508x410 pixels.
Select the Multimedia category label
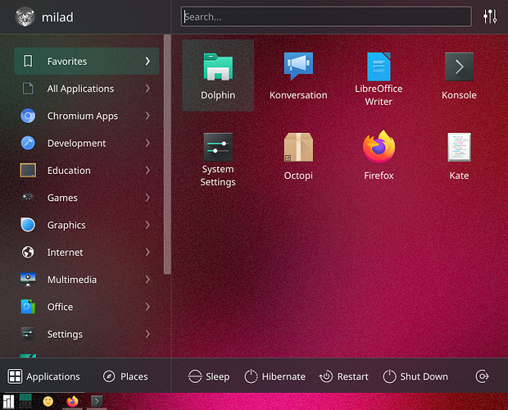(x=72, y=280)
